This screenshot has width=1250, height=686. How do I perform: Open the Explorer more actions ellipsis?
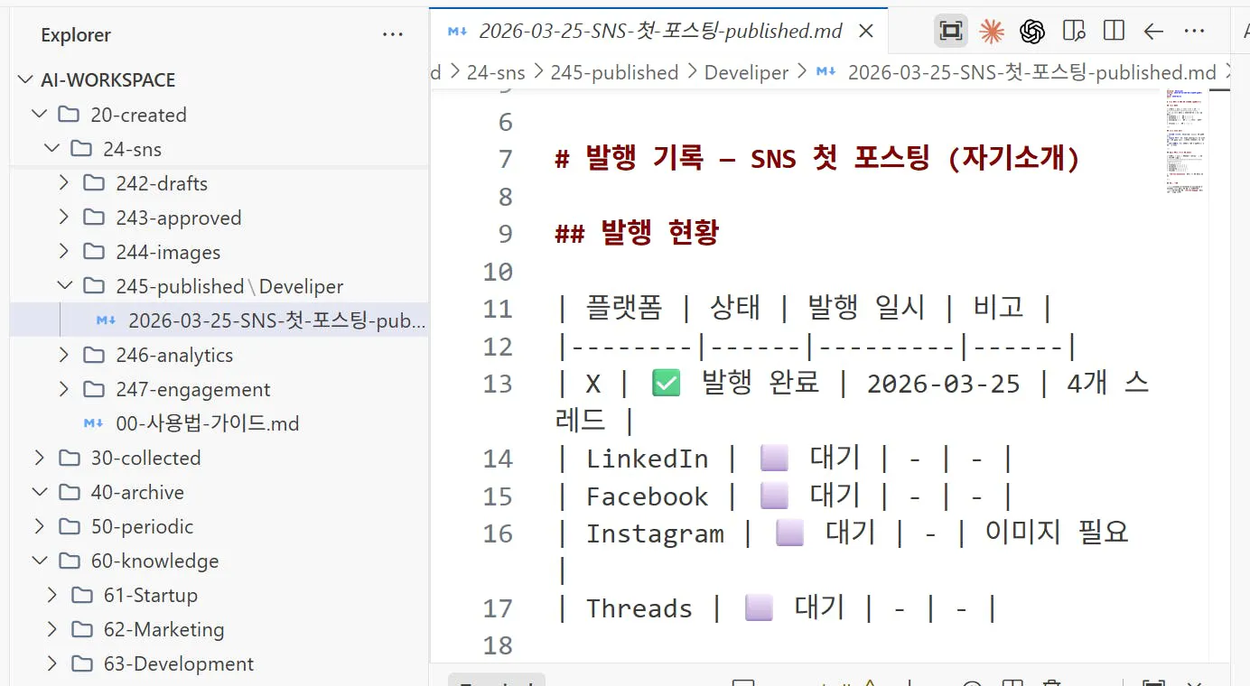tap(393, 34)
